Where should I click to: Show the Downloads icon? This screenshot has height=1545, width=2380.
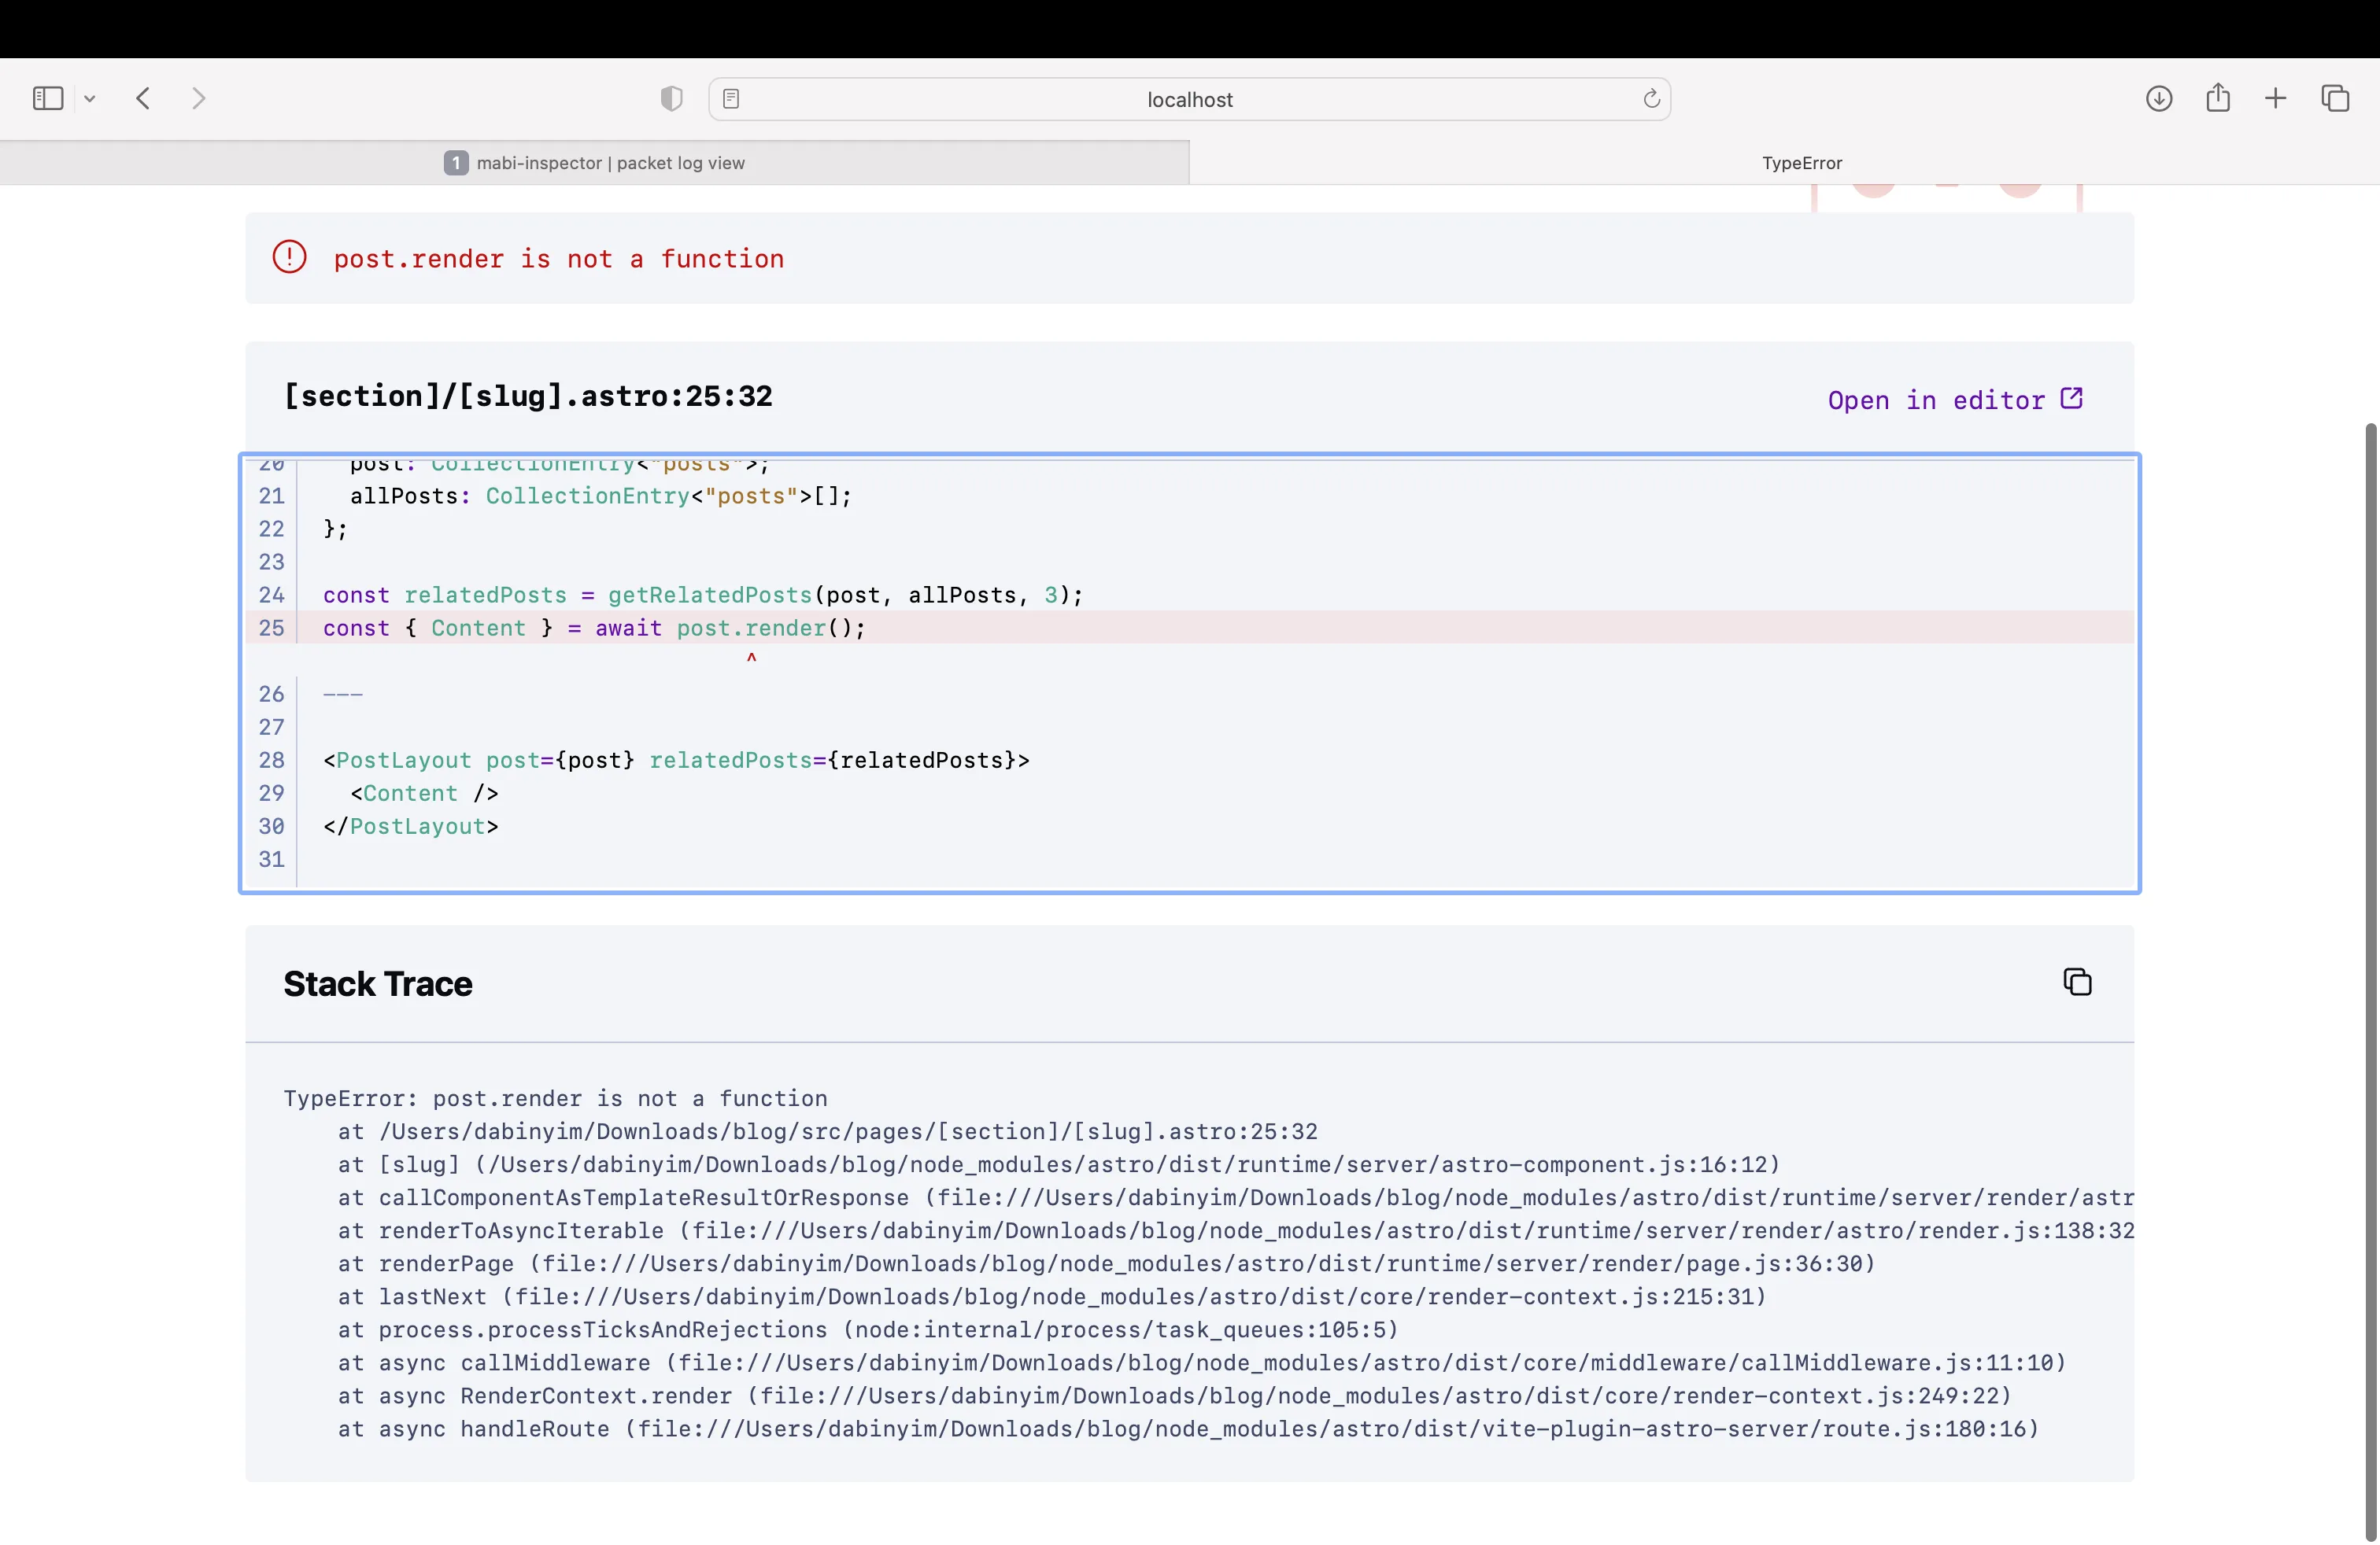pyautogui.click(x=2158, y=98)
